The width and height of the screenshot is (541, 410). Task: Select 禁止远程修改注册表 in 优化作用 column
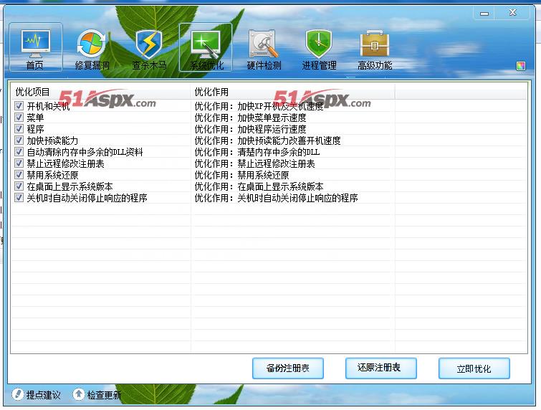click(x=276, y=163)
